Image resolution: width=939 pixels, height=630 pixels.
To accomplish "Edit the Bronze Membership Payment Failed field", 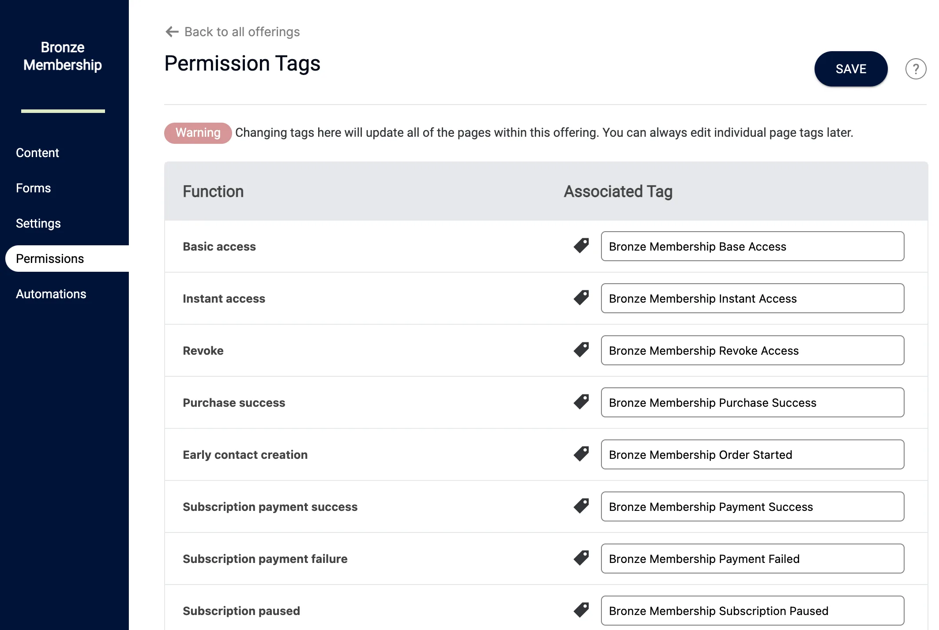I will point(752,559).
